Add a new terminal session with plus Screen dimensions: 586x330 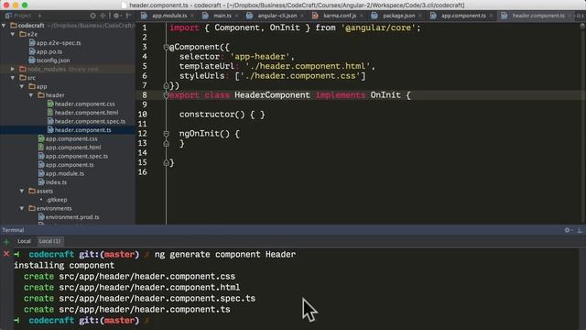(x=6, y=241)
